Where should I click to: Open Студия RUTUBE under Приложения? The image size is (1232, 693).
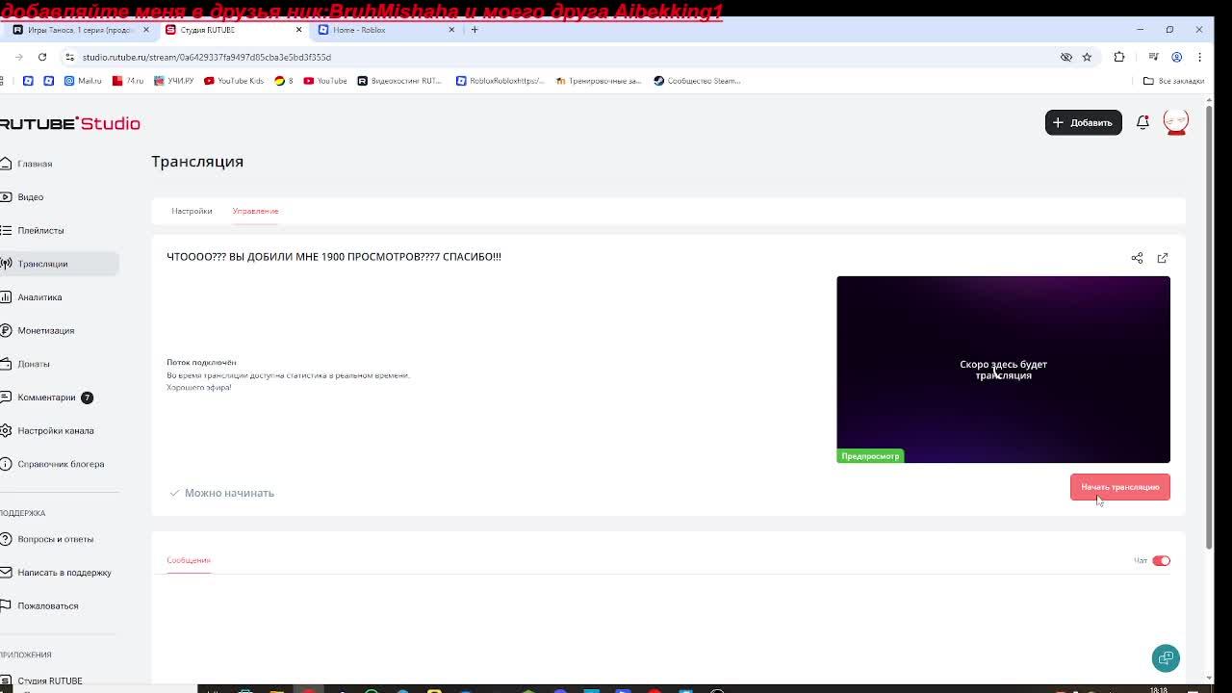pyautogui.click(x=49, y=680)
